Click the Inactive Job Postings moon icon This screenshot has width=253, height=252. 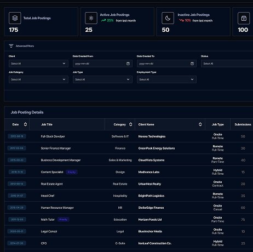pyautogui.click(x=168, y=18)
